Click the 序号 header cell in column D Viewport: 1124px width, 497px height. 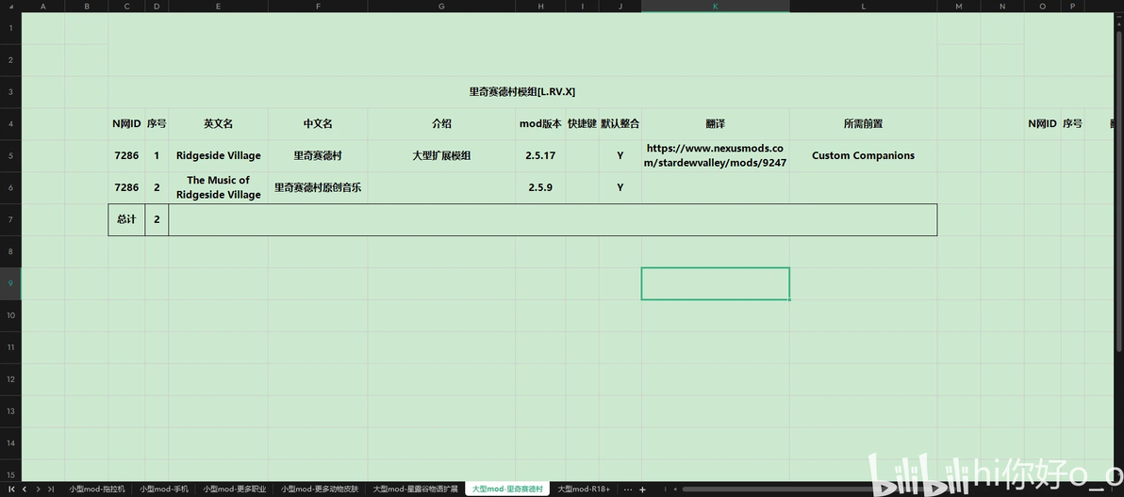pyautogui.click(x=157, y=123)
